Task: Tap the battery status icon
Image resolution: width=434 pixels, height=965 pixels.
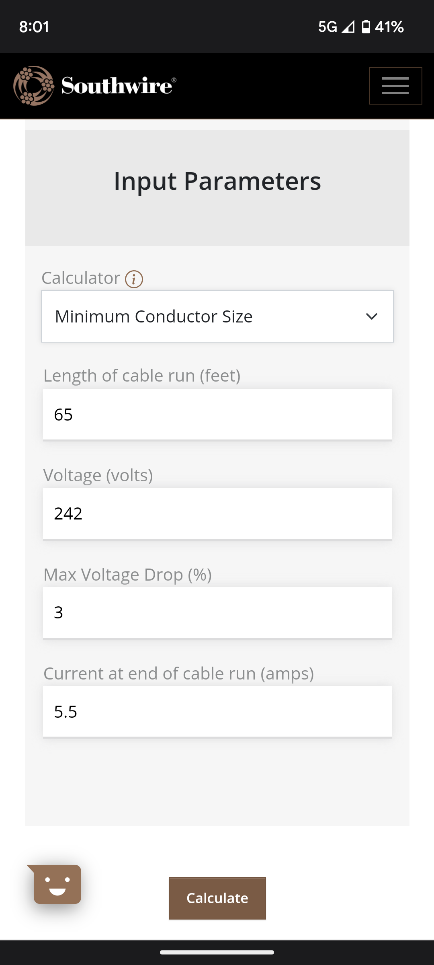Action: [x=366, y=27]
